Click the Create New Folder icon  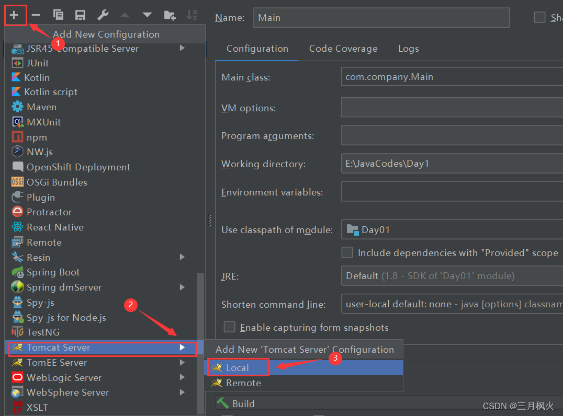(170, 15)
